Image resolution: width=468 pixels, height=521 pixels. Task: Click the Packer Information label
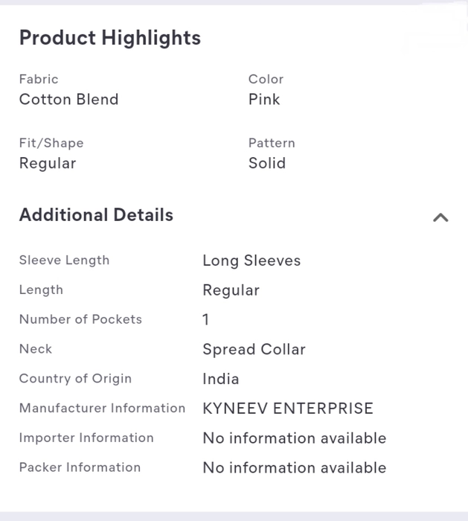[80, 467]
